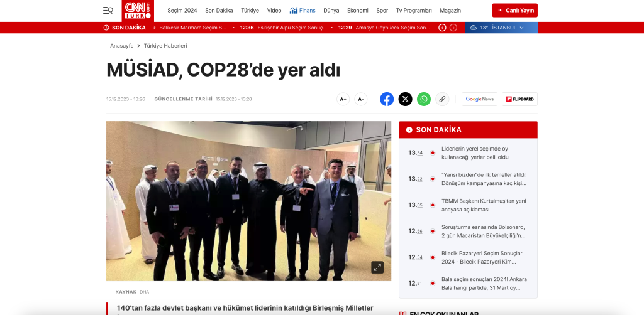Image resolution: width=644 pixels, height=315 pixels.
Task: Share article on X
Action: pyautogui.click(x=406, y=99)
